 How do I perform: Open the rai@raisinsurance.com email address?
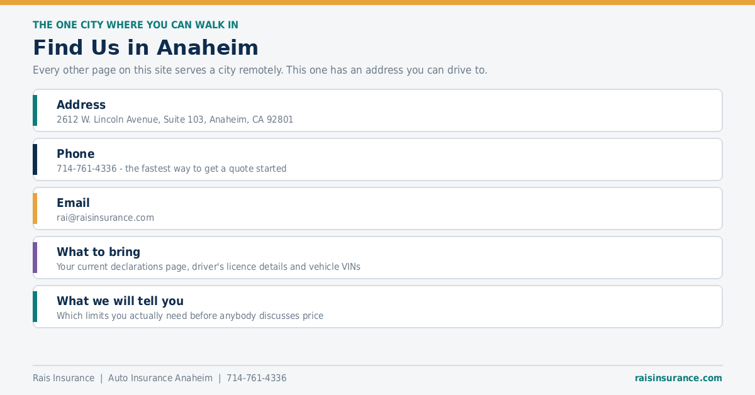click(105, 218)
